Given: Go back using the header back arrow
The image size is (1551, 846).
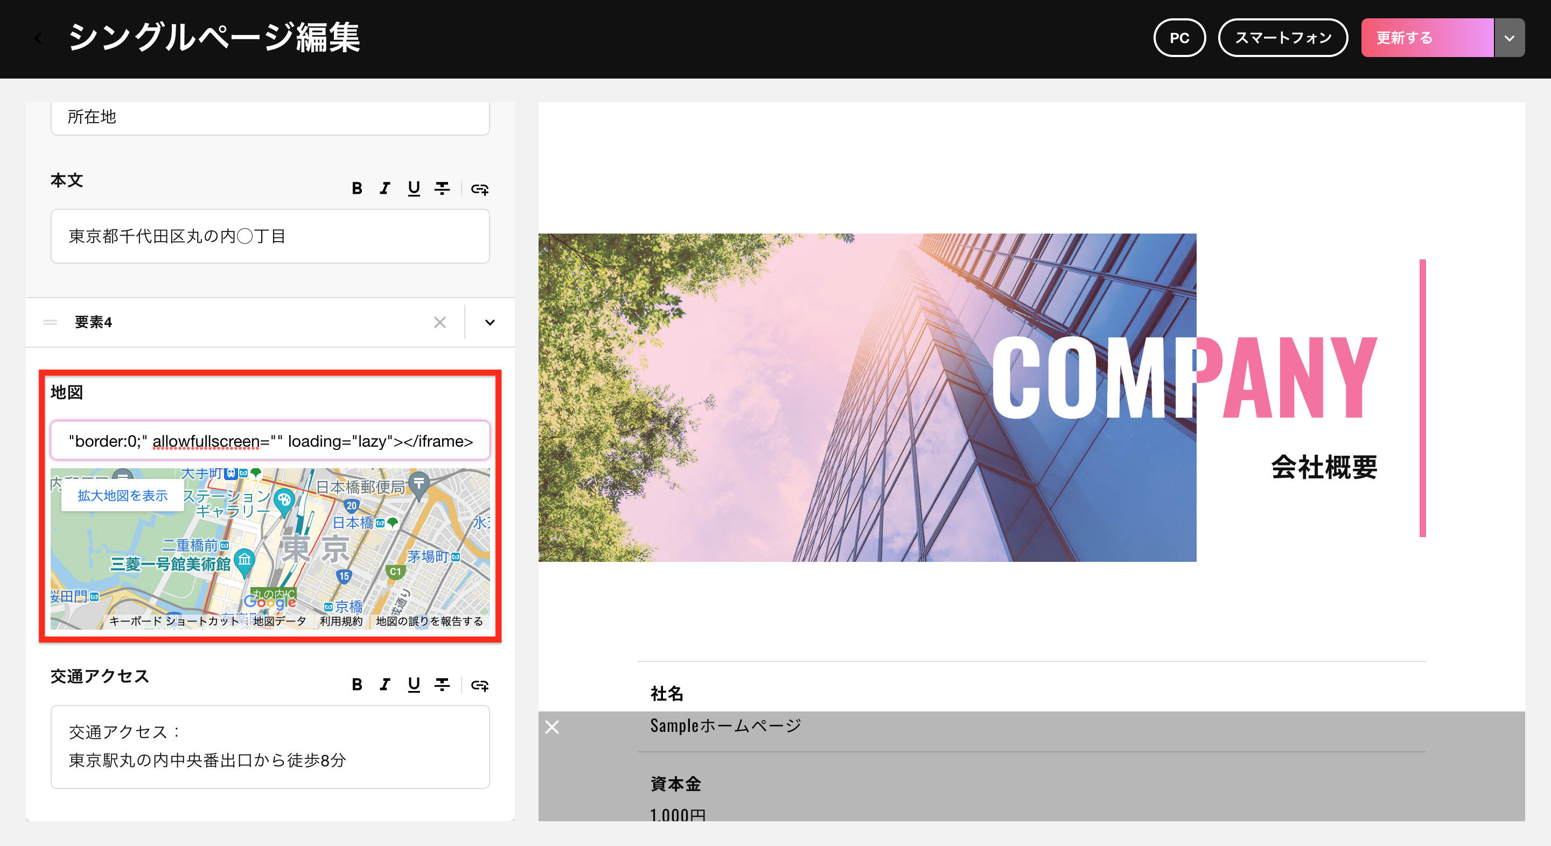Looking at the screenshot, I should click(x=38, y=39).
